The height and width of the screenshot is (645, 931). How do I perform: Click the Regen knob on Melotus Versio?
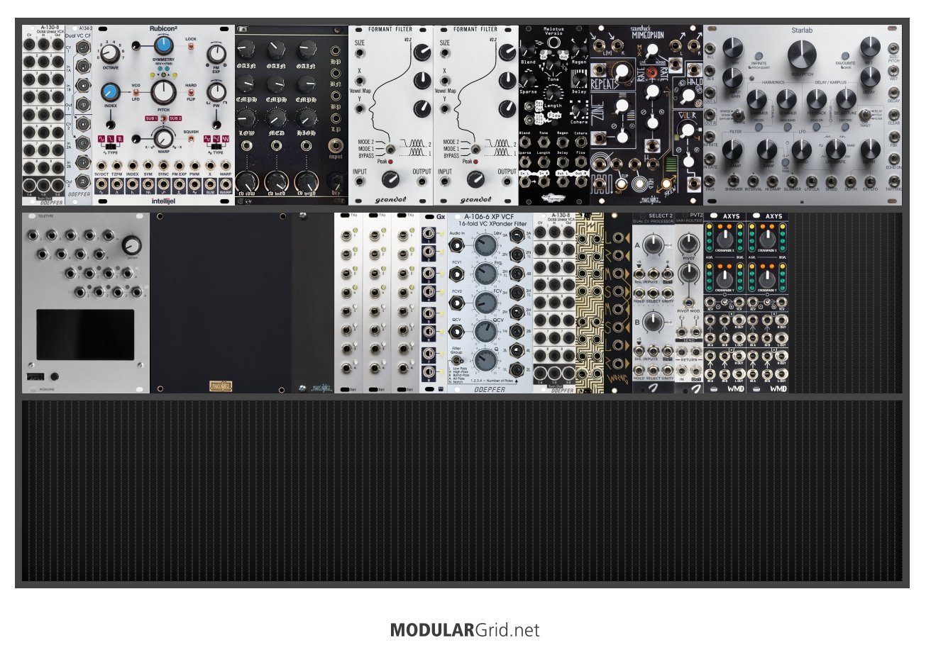(580, 49)
